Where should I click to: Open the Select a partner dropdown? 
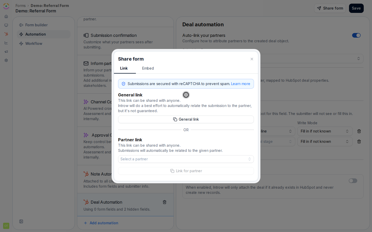[x=186, y=159]
